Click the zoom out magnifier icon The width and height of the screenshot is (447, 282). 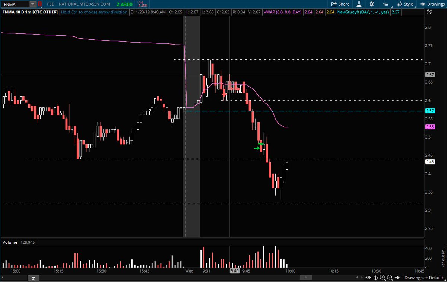coord(390,278)
